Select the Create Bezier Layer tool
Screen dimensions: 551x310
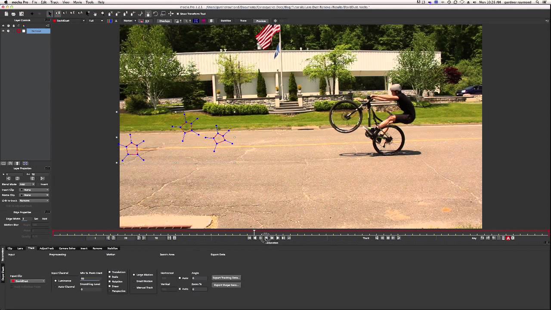(x=125, y=14)
